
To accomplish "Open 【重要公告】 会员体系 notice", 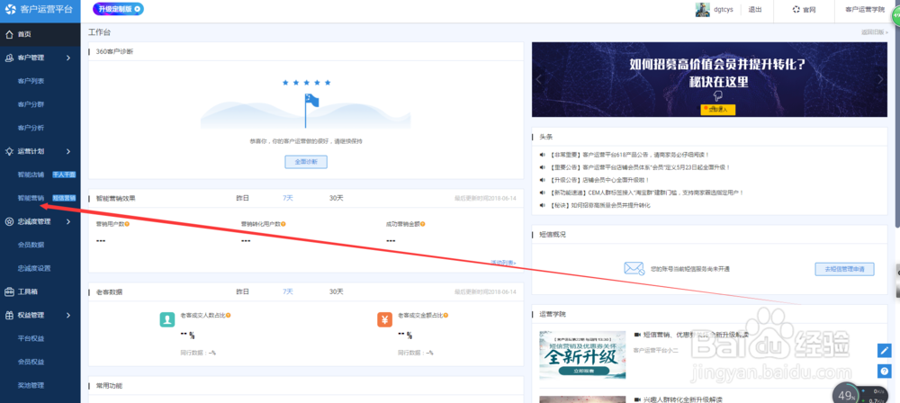I will [639, 167].
